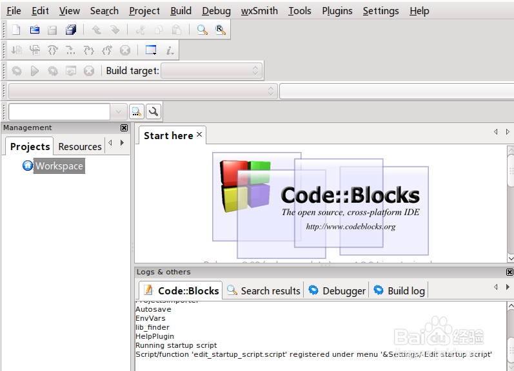Click the Start here page scrollbar
Image resolution: width=514 pixels, height=371 pixels.
pos(510,204)
